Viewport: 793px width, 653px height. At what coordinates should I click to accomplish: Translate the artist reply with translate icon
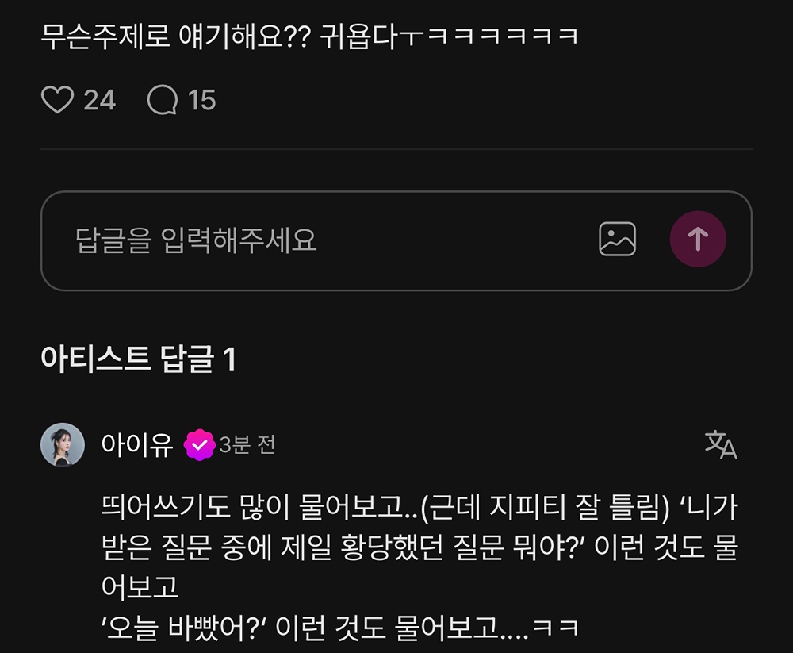[x=721, y=444]
